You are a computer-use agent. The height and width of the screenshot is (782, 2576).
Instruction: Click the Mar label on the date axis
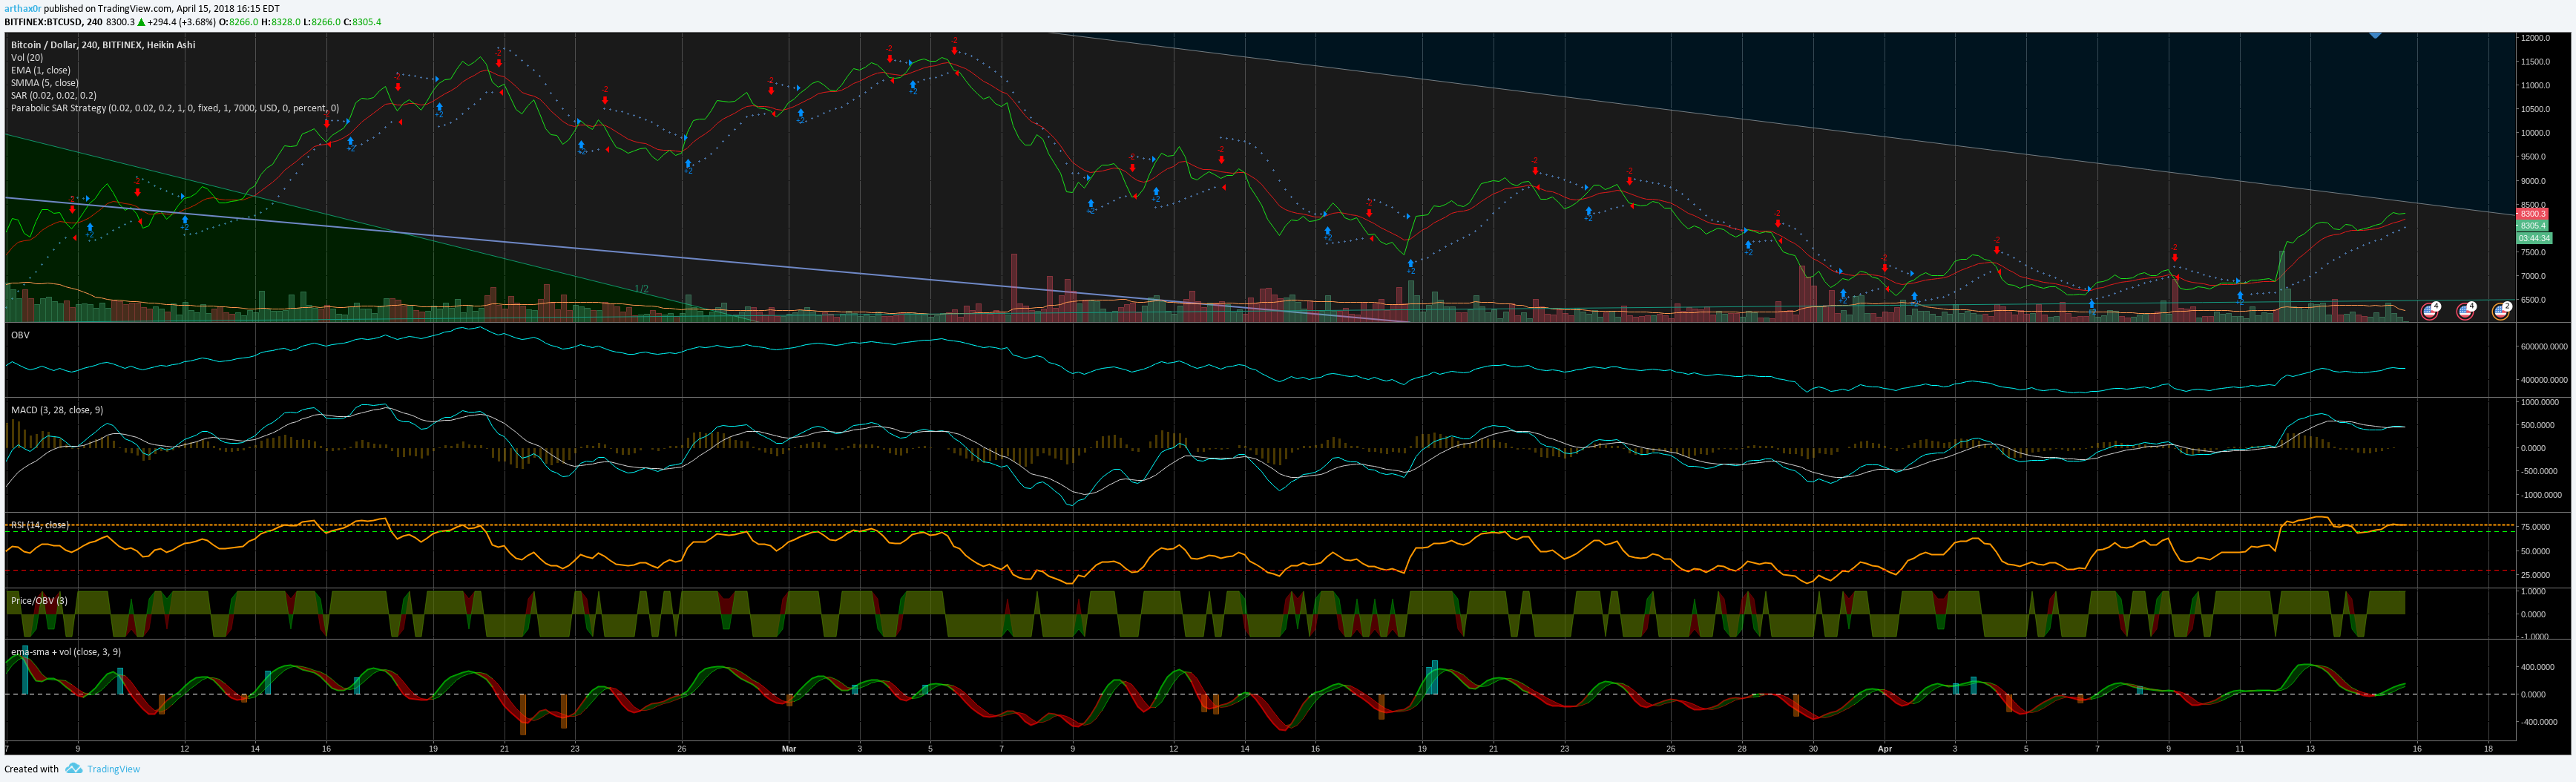point(789,748)
